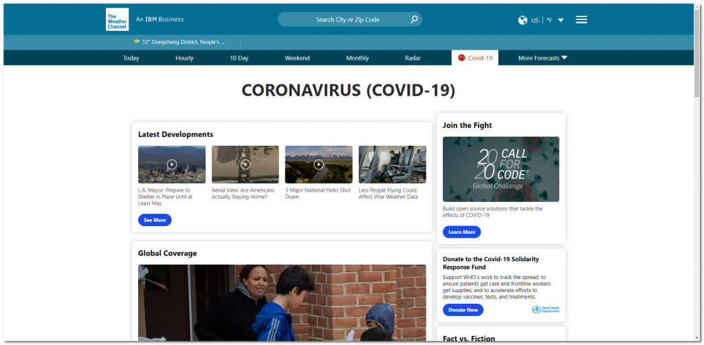Play the L.A. Mayor video thumbnail
This screenshot has height=345, width=704.
(172, 164)
